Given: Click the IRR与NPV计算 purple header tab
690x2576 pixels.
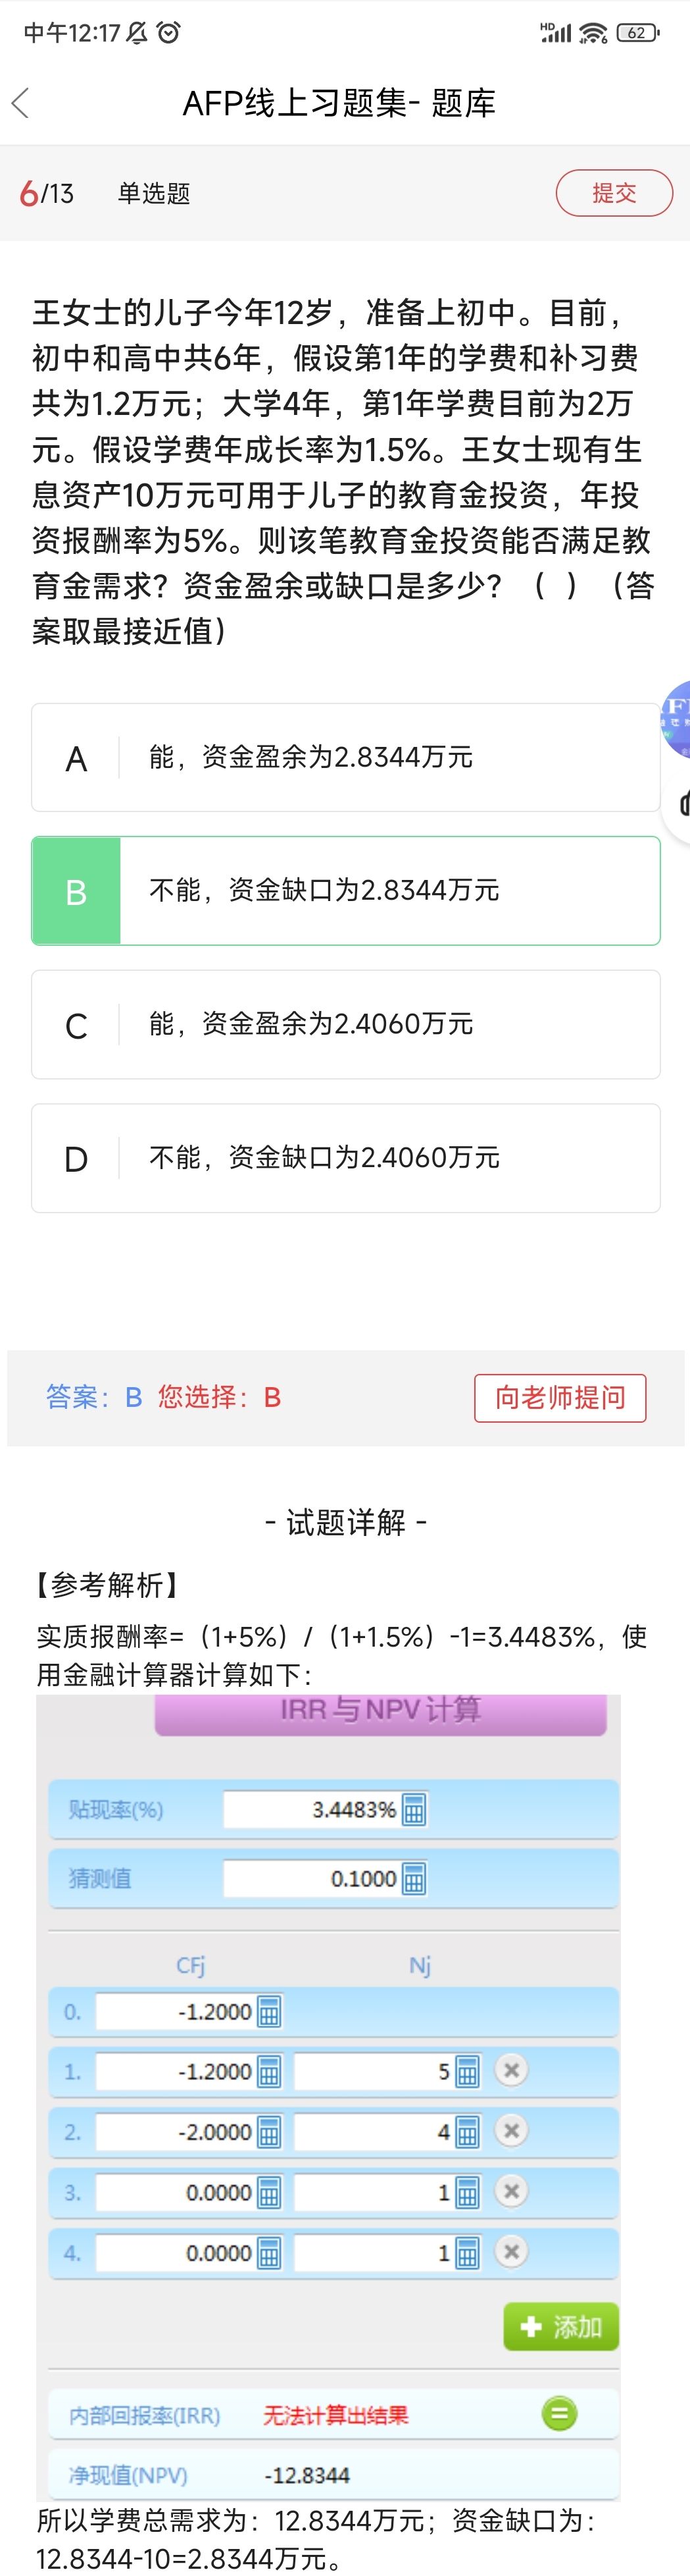Looking at the screenshot, I should click(x=380, y=1712).
